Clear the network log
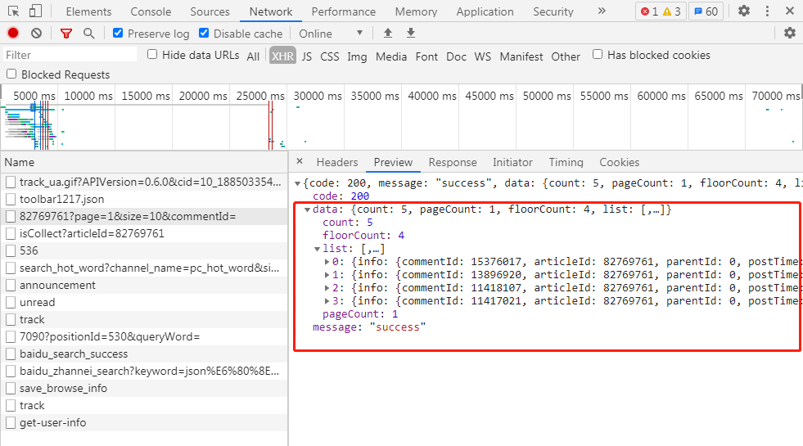Image resolution: width=803 pixels, height=446 pixels. point(36,34)
